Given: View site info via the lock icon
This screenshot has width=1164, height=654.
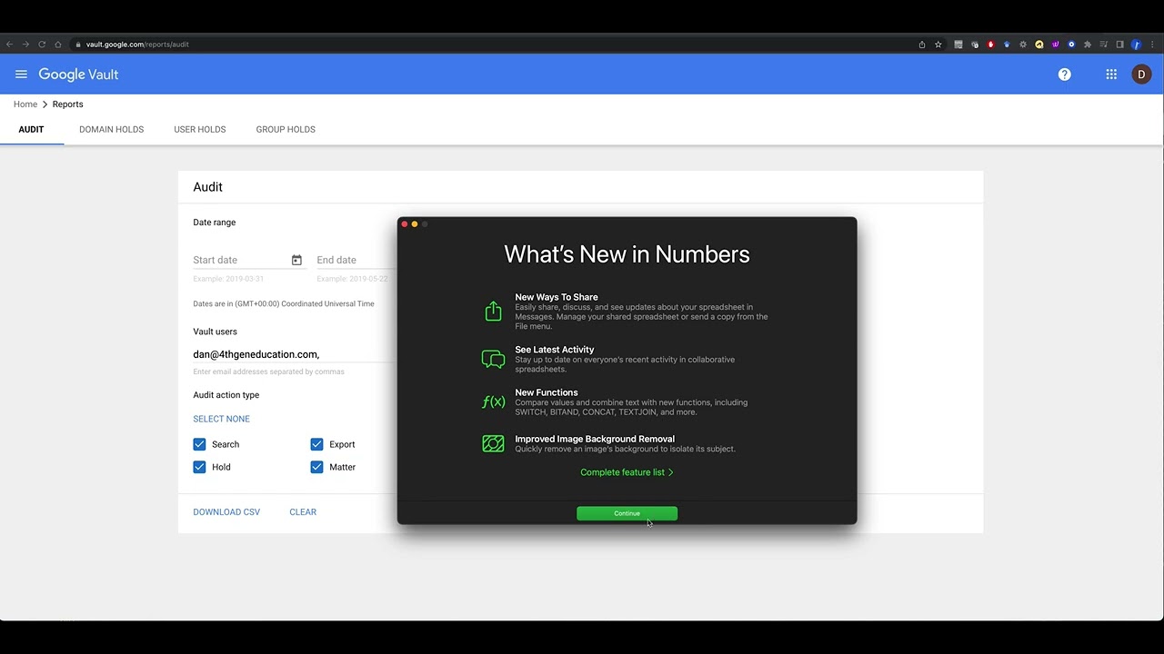Looking at the screenshot, I should (79, 45).
